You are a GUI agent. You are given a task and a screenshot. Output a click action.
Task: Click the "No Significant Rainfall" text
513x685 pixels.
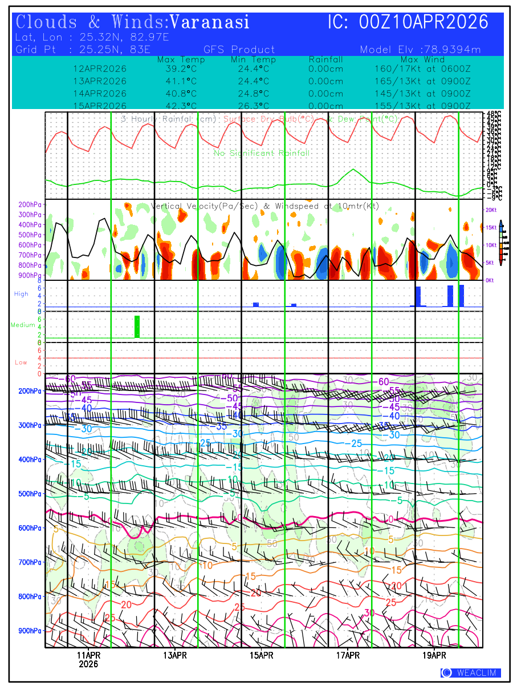click(x=262, y=153)
